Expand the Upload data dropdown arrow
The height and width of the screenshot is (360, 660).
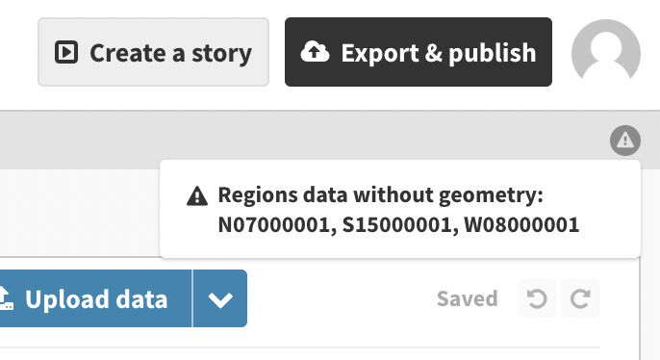coord(220,298)
